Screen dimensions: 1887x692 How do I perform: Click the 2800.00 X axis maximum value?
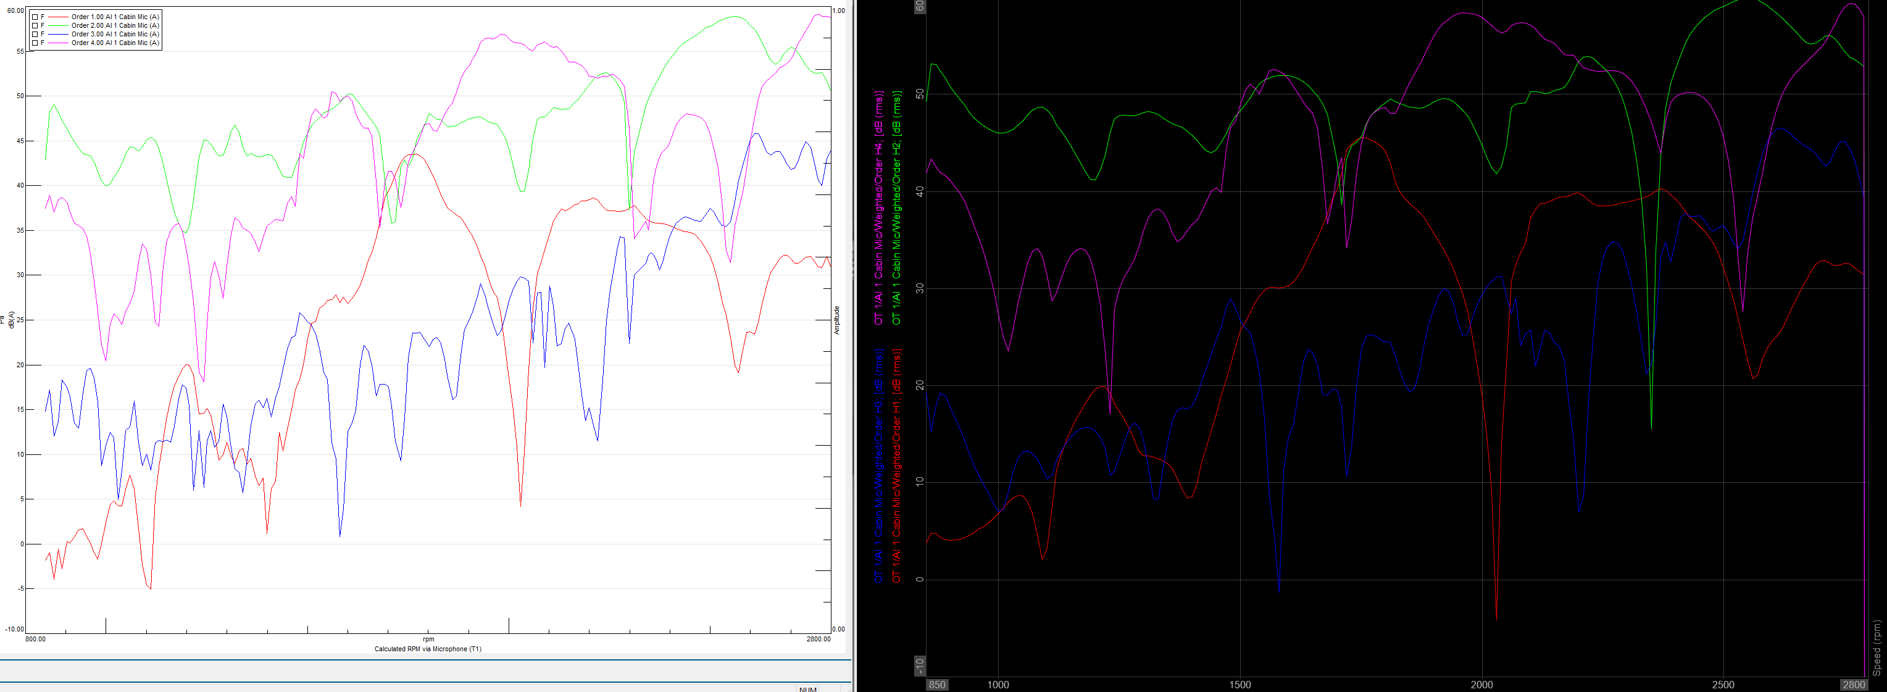click(x=819, y=640)
